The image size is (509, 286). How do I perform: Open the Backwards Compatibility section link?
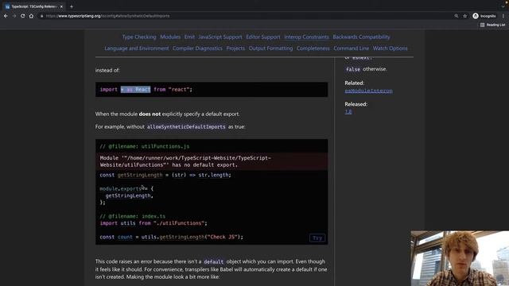(361, 37)
